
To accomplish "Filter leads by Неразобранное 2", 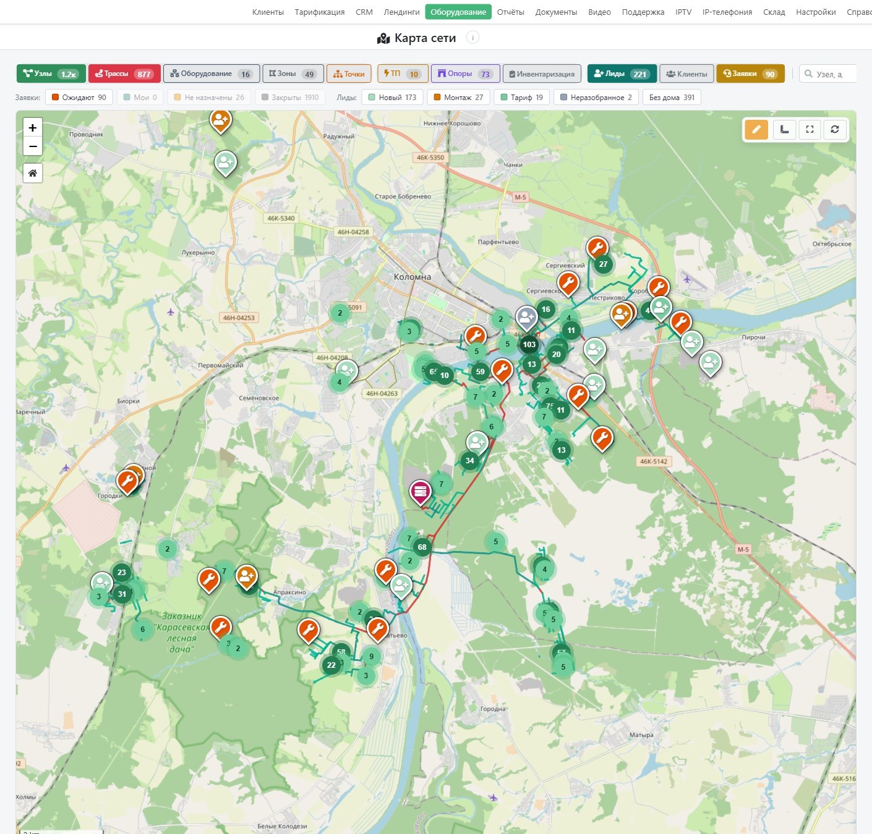I will (596, 98).
